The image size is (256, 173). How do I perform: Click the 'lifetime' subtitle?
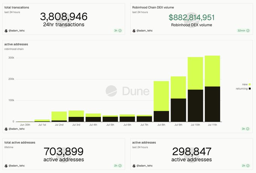click(x=9, y=147)
